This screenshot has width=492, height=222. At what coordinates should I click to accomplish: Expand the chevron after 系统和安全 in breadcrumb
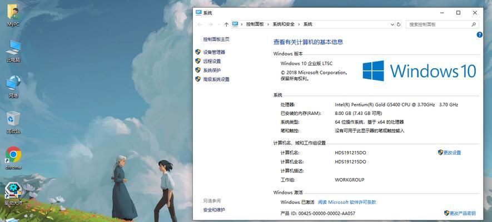(299, 24)
